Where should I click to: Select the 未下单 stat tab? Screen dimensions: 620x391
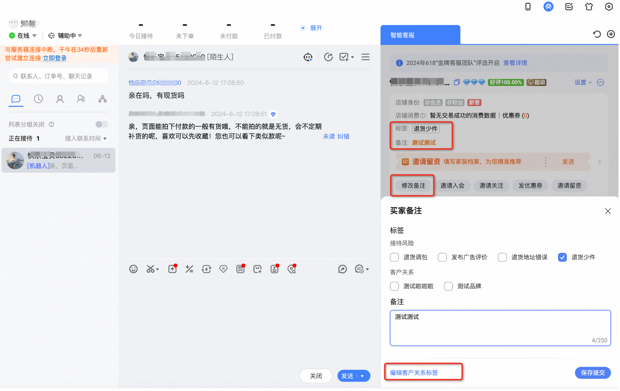tap(185, 31)
